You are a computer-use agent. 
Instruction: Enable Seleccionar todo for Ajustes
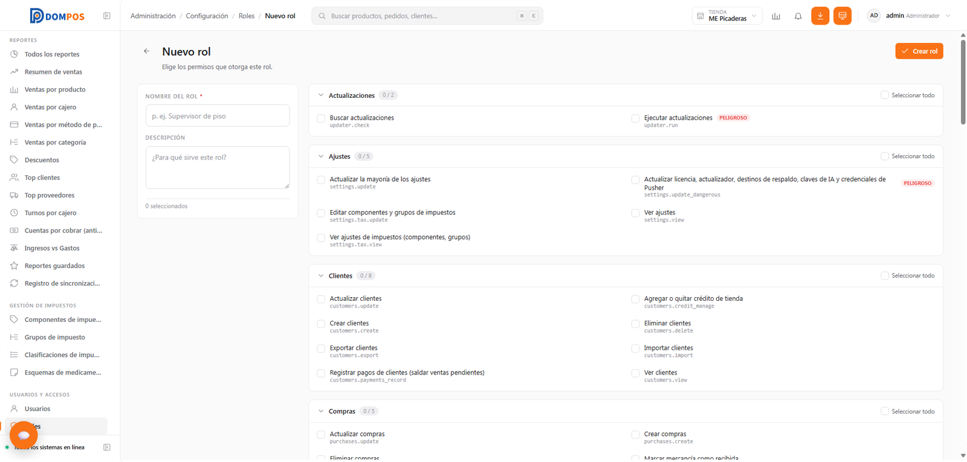[885, 156]
